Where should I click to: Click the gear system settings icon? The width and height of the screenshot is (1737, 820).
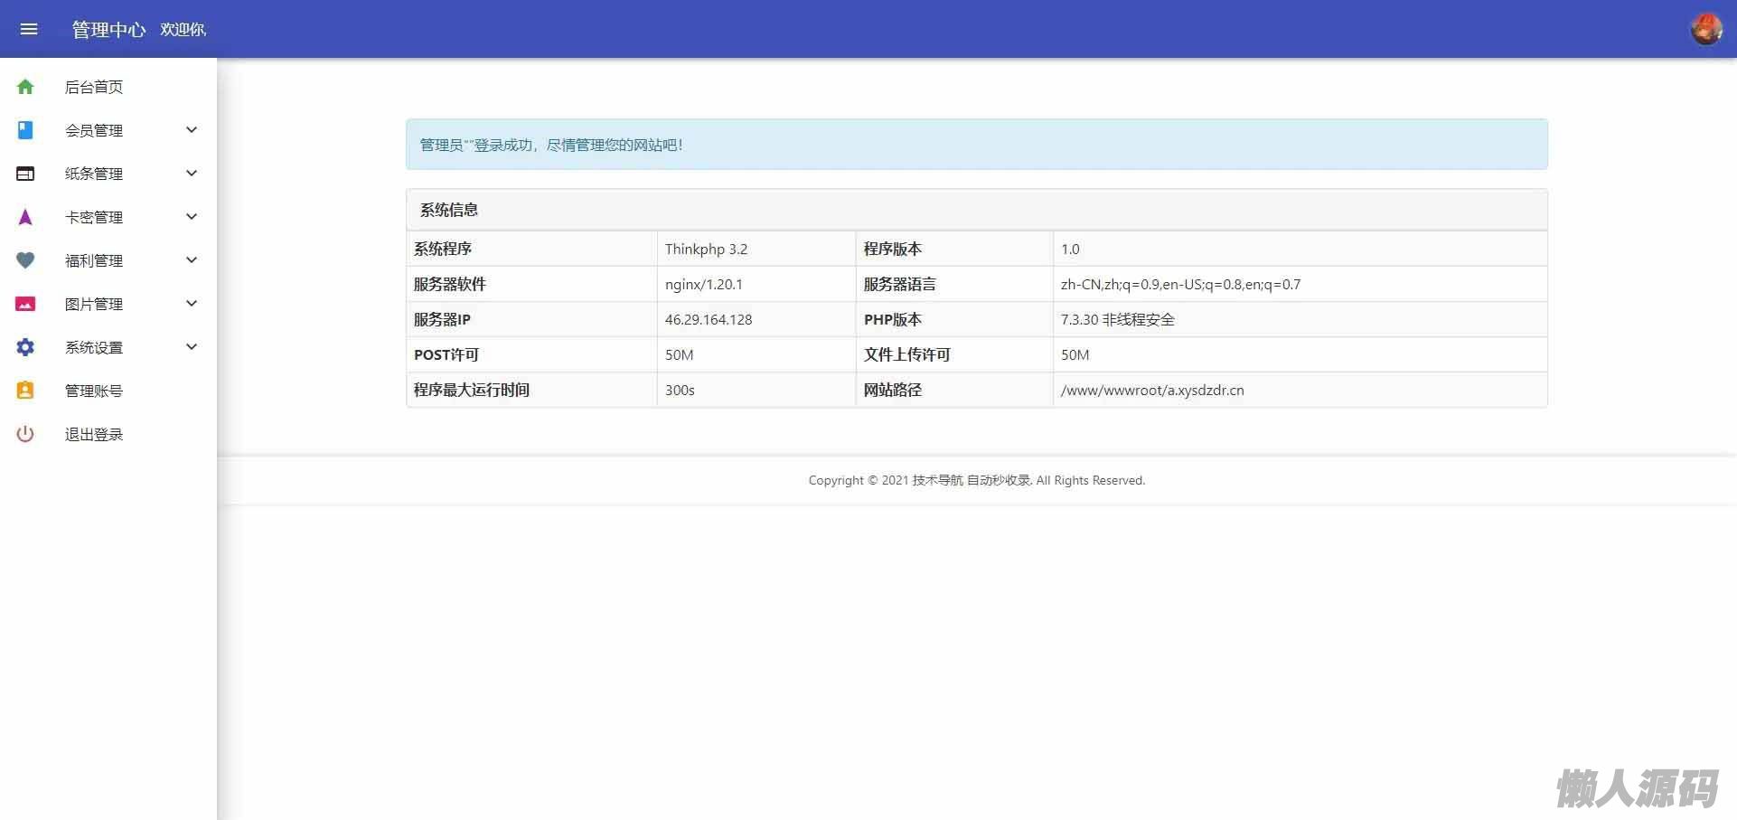[25, 347]
